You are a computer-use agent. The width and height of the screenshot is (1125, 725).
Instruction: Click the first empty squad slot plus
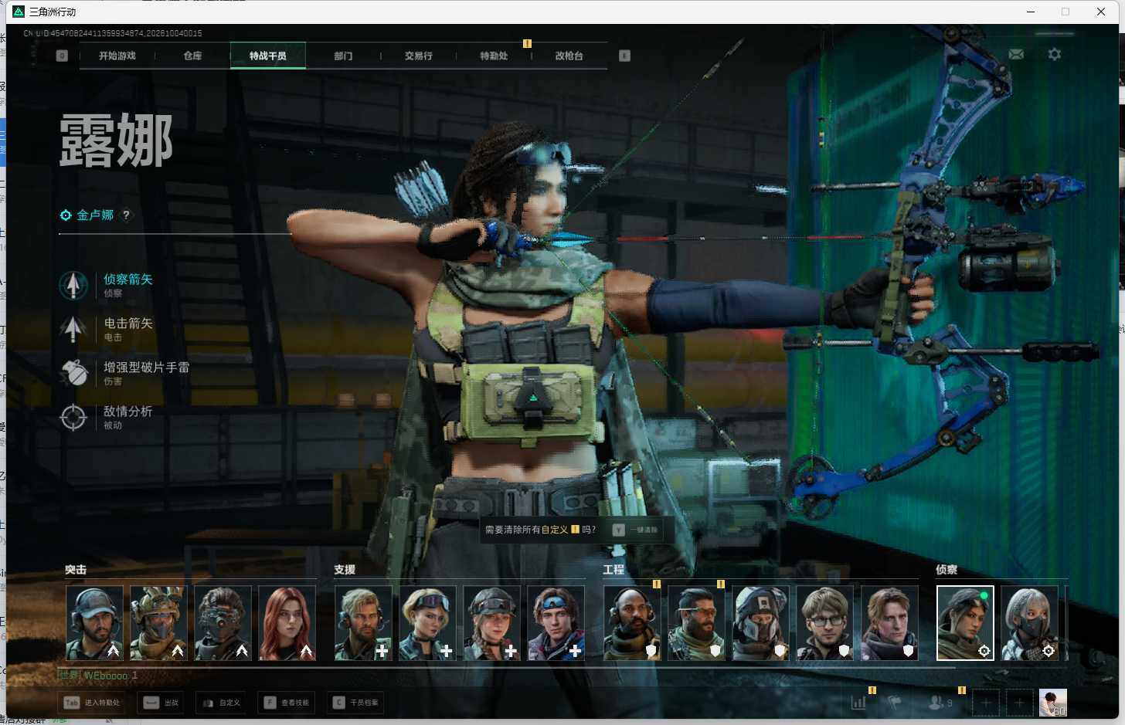coord(985,703)
